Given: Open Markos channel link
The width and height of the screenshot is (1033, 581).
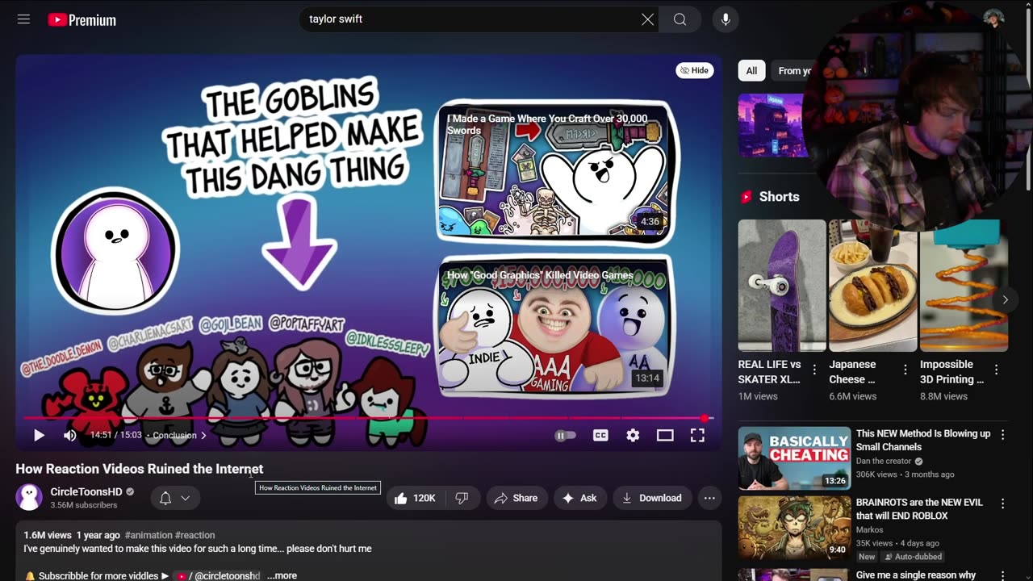Looking at the screenshot, I should pyautogui.click(x=869, y=530).
